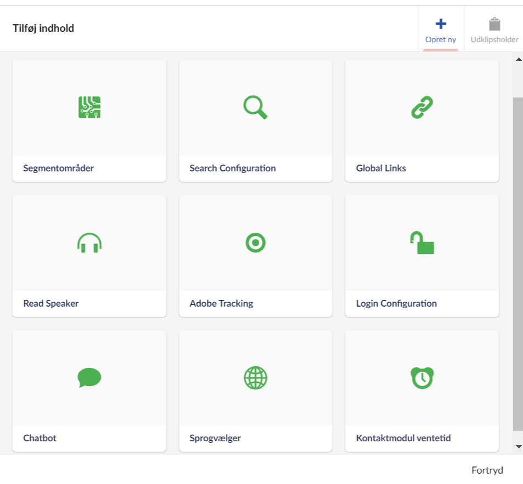
Task: Choose the Read Speaker headphones icon
Action: coord(89,243)
